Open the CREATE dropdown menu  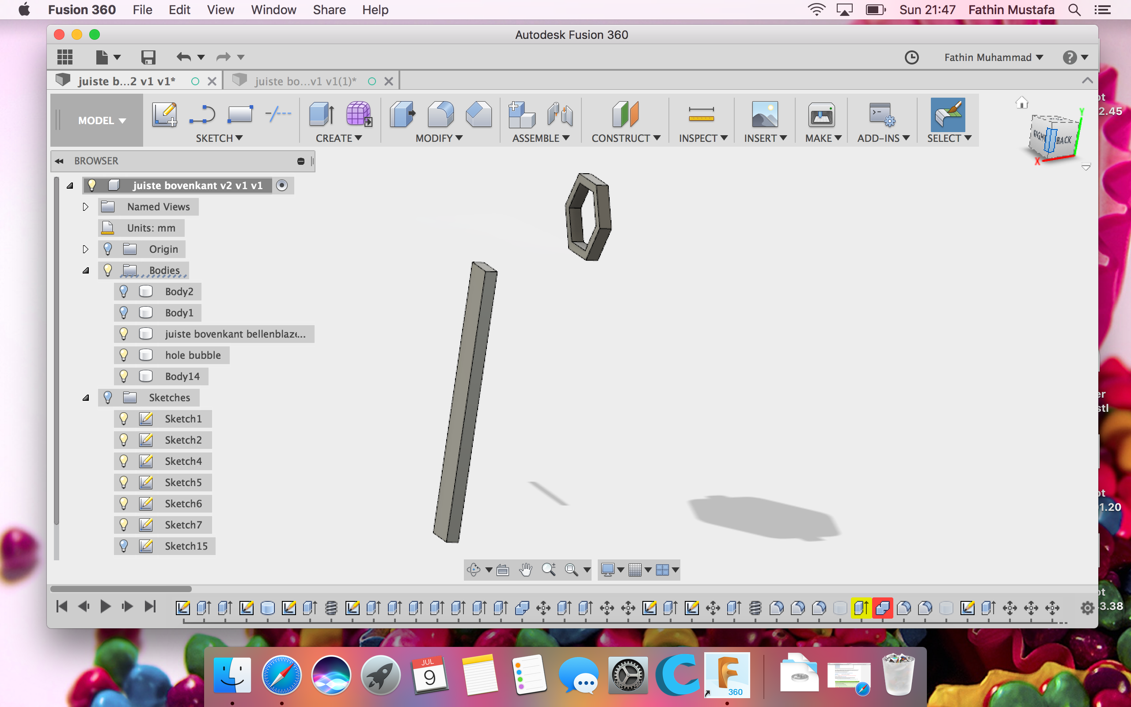pos(339,138)
